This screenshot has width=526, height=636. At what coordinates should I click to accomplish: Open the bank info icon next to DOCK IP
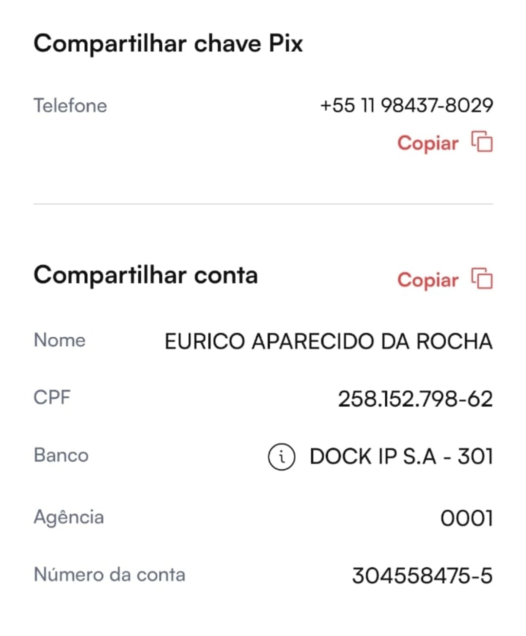pyautogui.click(x=282, y=457)
